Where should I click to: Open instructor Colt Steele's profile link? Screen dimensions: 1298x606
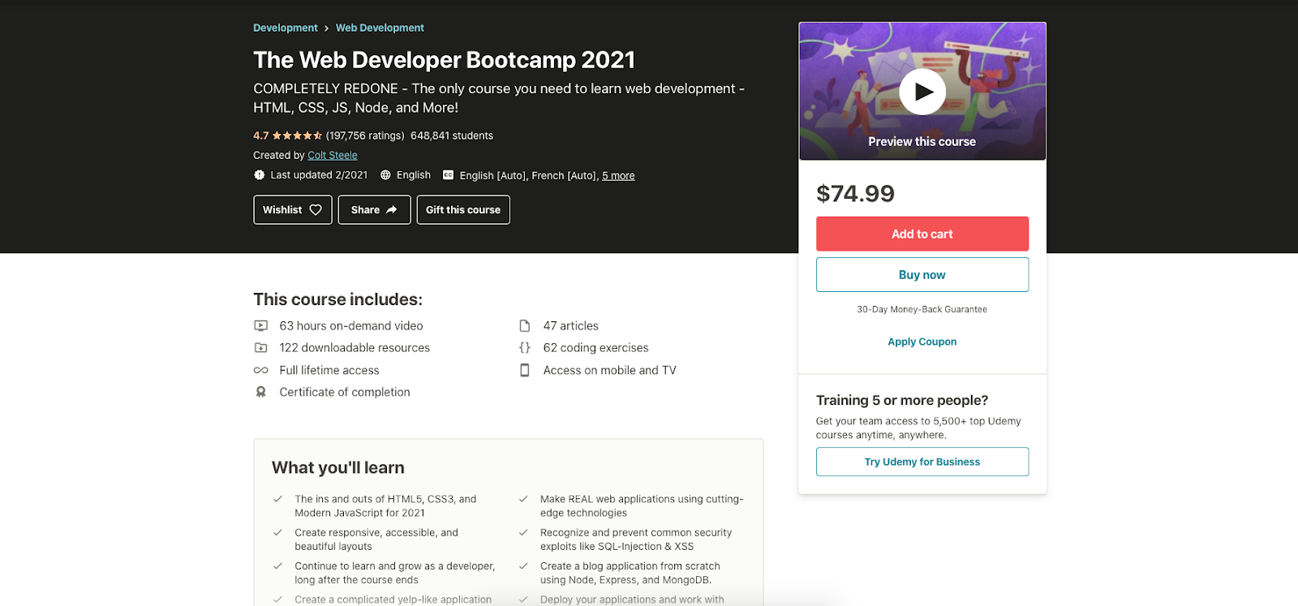tap(333, 155)
